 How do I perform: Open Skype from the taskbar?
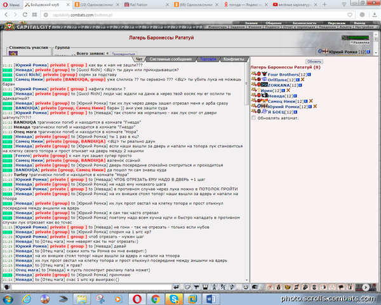click(174, 299)
